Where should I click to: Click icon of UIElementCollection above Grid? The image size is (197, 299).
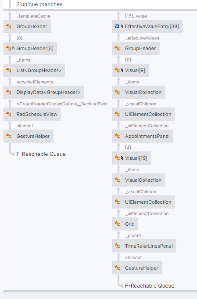click(x=117, y=202)
